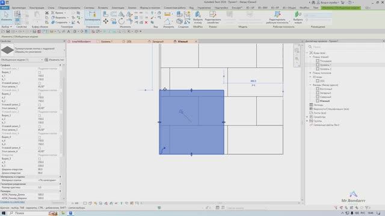Open the Архитектура ribbon tab
The height and width of the screenshot is (216, 385).
pyautogui.click(x=19, y=8)
